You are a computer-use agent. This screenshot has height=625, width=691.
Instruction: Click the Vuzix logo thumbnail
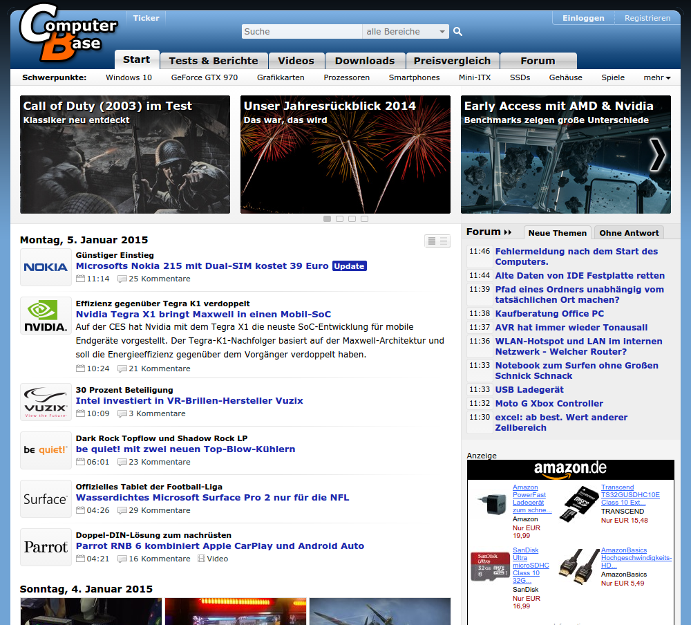(x=46, y=402)
